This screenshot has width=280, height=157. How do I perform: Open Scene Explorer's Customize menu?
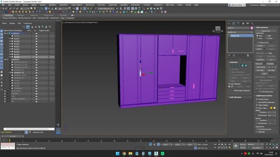click(28, 23)
